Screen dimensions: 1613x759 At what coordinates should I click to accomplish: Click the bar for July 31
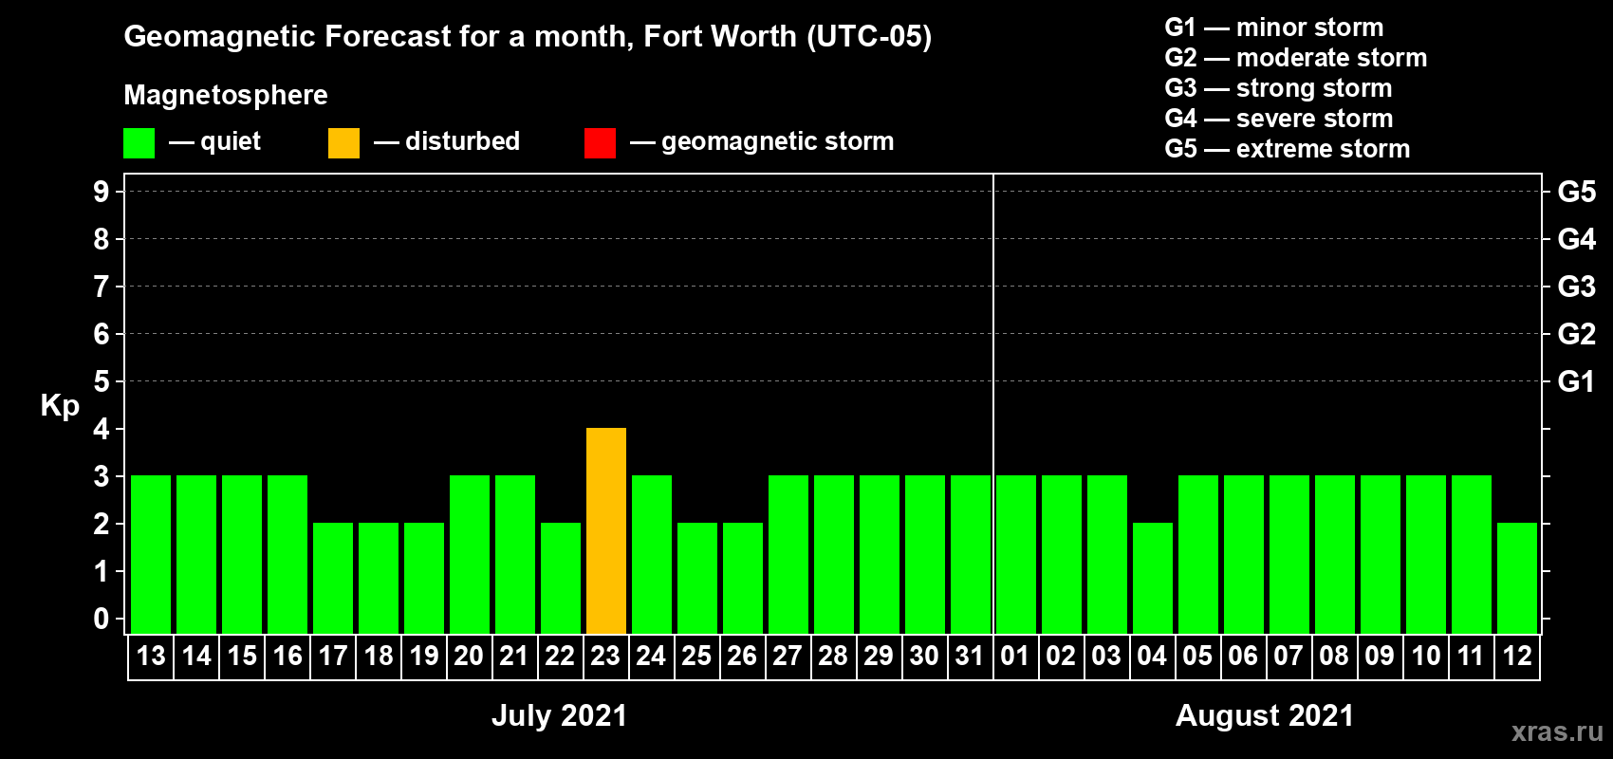pyautogui.click(x=971, y=555)
